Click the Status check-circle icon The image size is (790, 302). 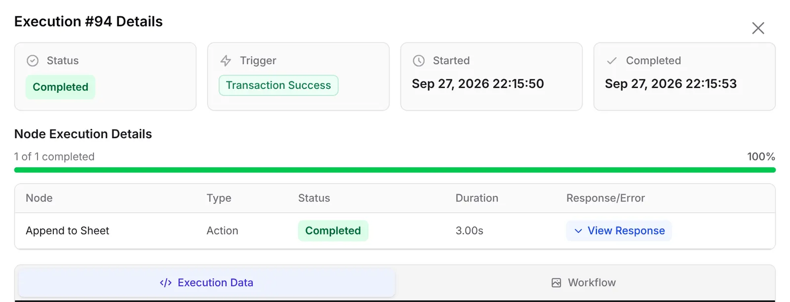tap(33, 61)
